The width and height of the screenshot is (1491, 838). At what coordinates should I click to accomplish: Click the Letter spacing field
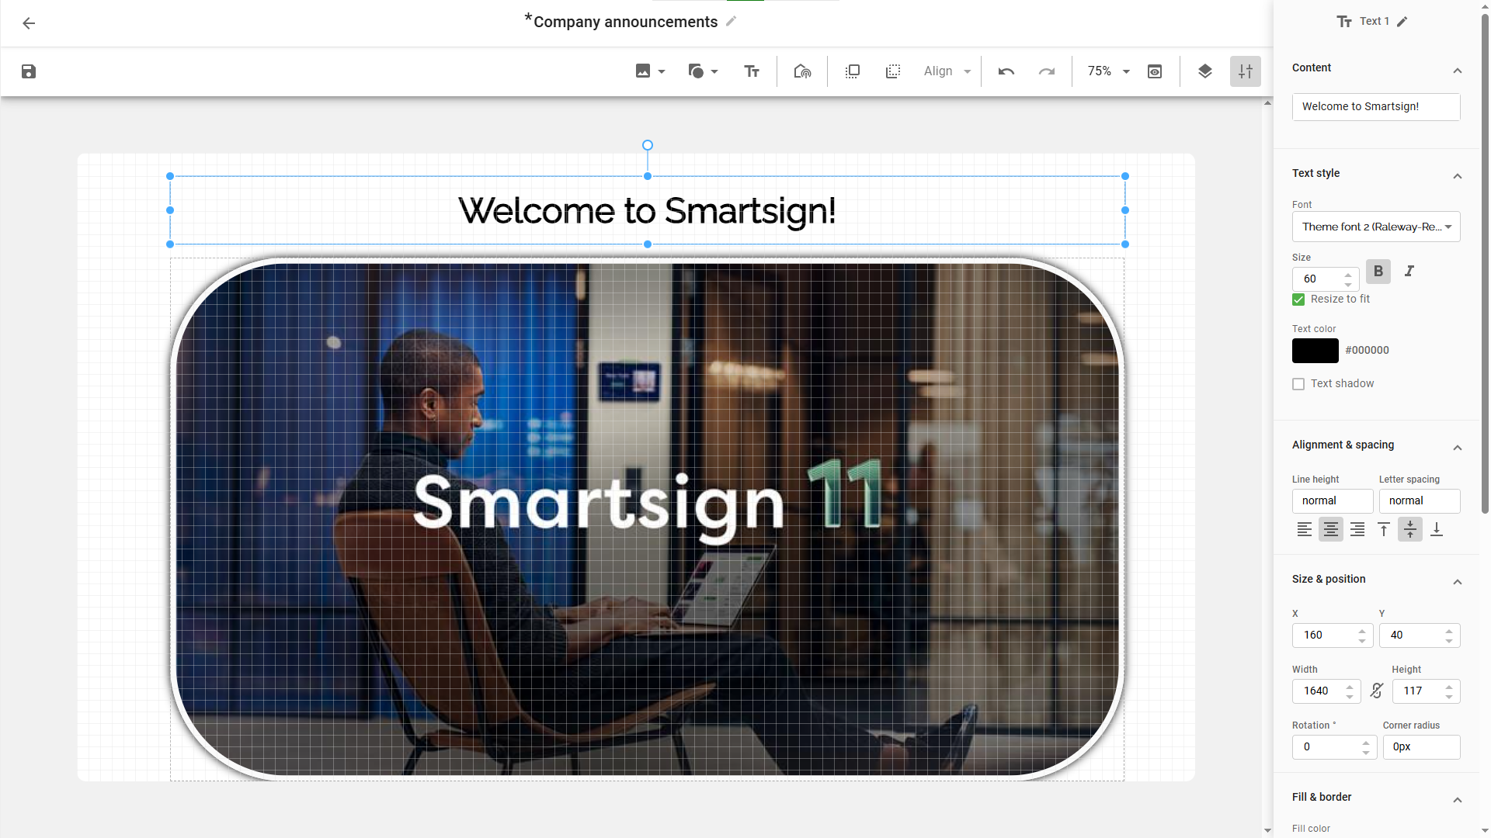[1420, 501]
